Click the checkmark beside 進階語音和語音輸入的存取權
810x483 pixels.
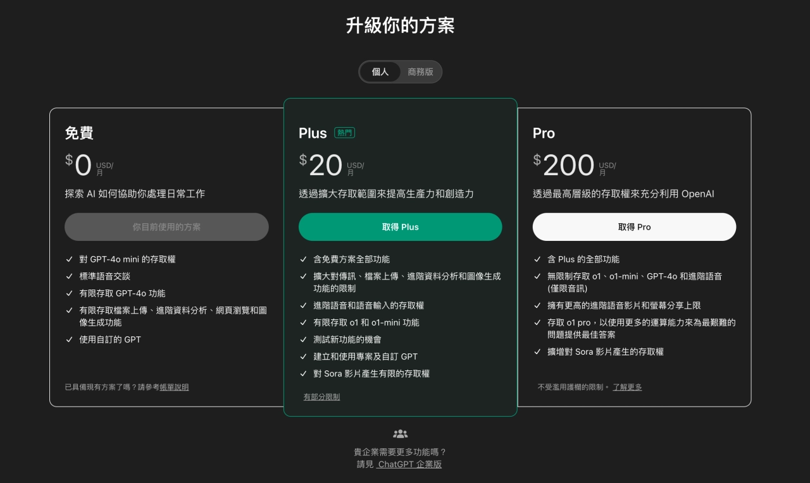[x=303, y=305]
